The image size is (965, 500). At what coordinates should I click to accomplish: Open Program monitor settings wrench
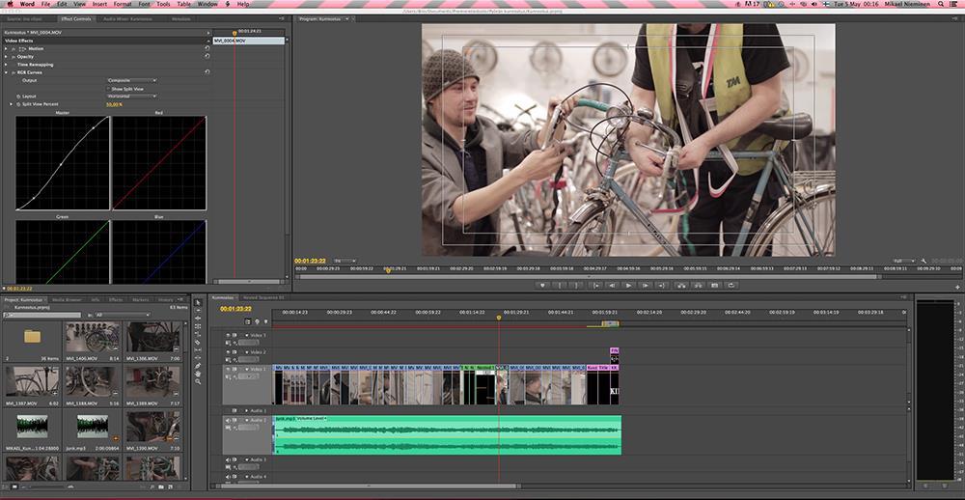[x=924, y=261]
